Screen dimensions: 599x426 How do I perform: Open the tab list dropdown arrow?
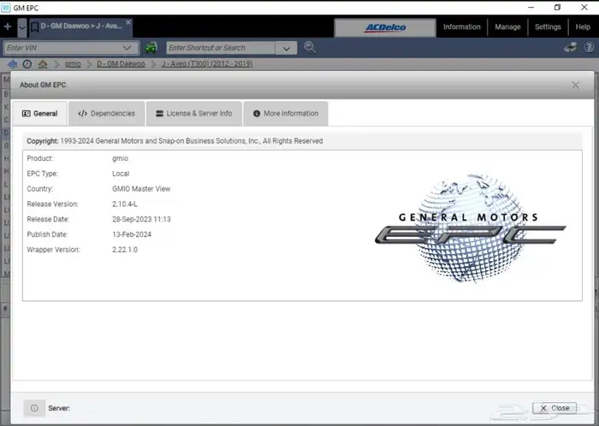coord(22,27)
